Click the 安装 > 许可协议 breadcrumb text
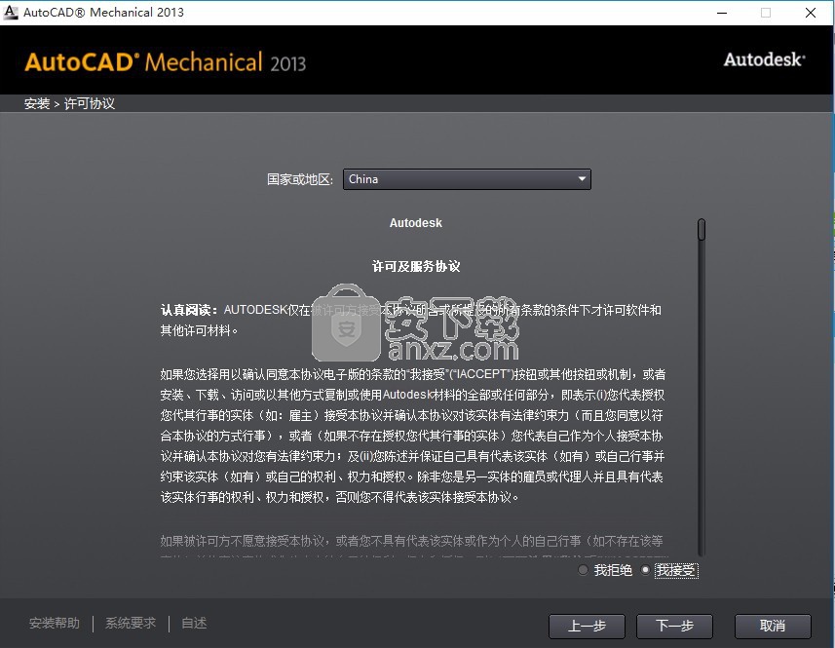Viewport: 835px width, 648px height. [69, 103]
